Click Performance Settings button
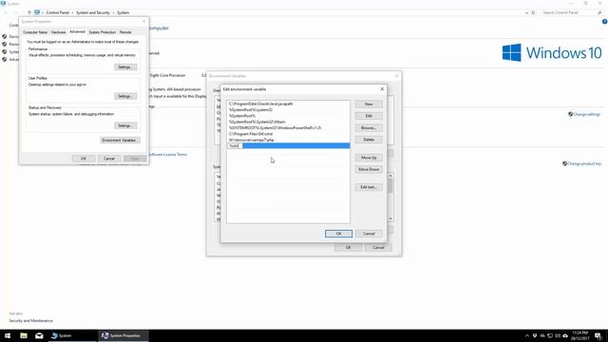This screenshot has height=342, width=608. pos(125,67)
